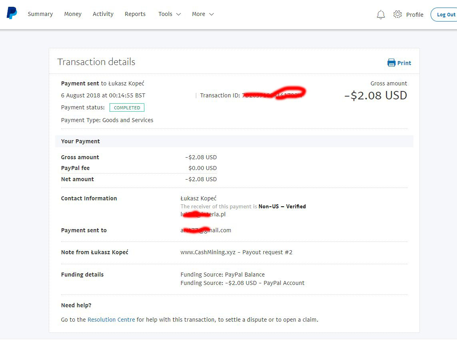Viewport: 457px width, 340px height.
Task: Click the printer icon next to Print
Action: (x=391, y=63)
